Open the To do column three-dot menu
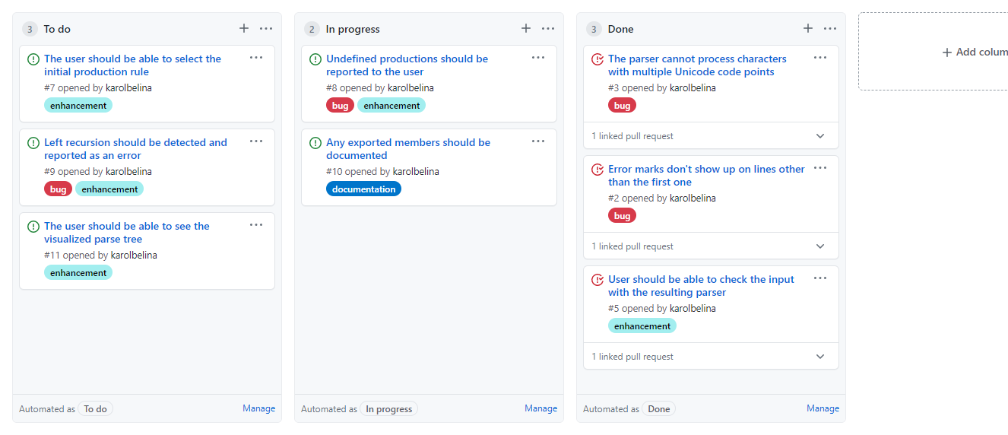 (x=266, y=29)
